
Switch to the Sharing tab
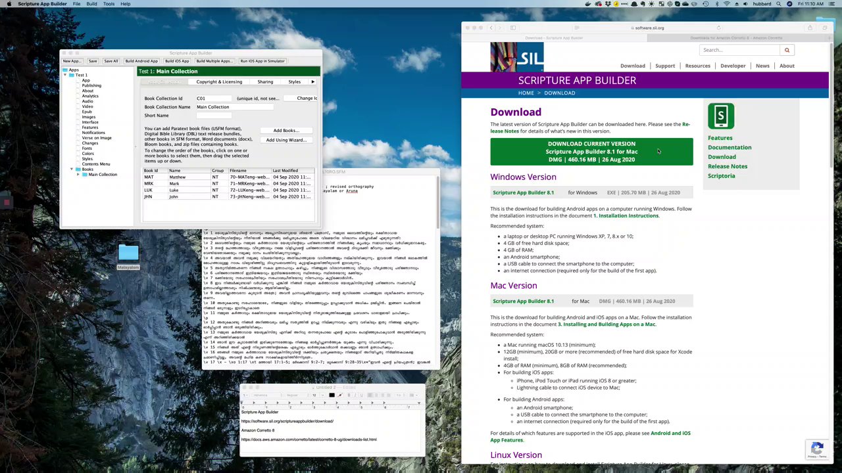click(265, 82)
